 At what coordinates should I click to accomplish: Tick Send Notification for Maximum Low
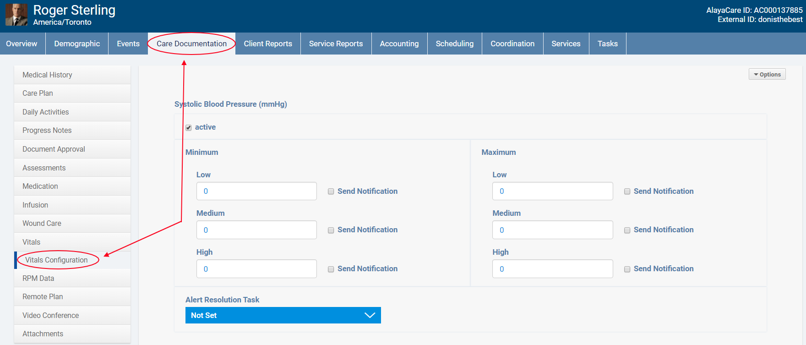click(x=627, y=192)
